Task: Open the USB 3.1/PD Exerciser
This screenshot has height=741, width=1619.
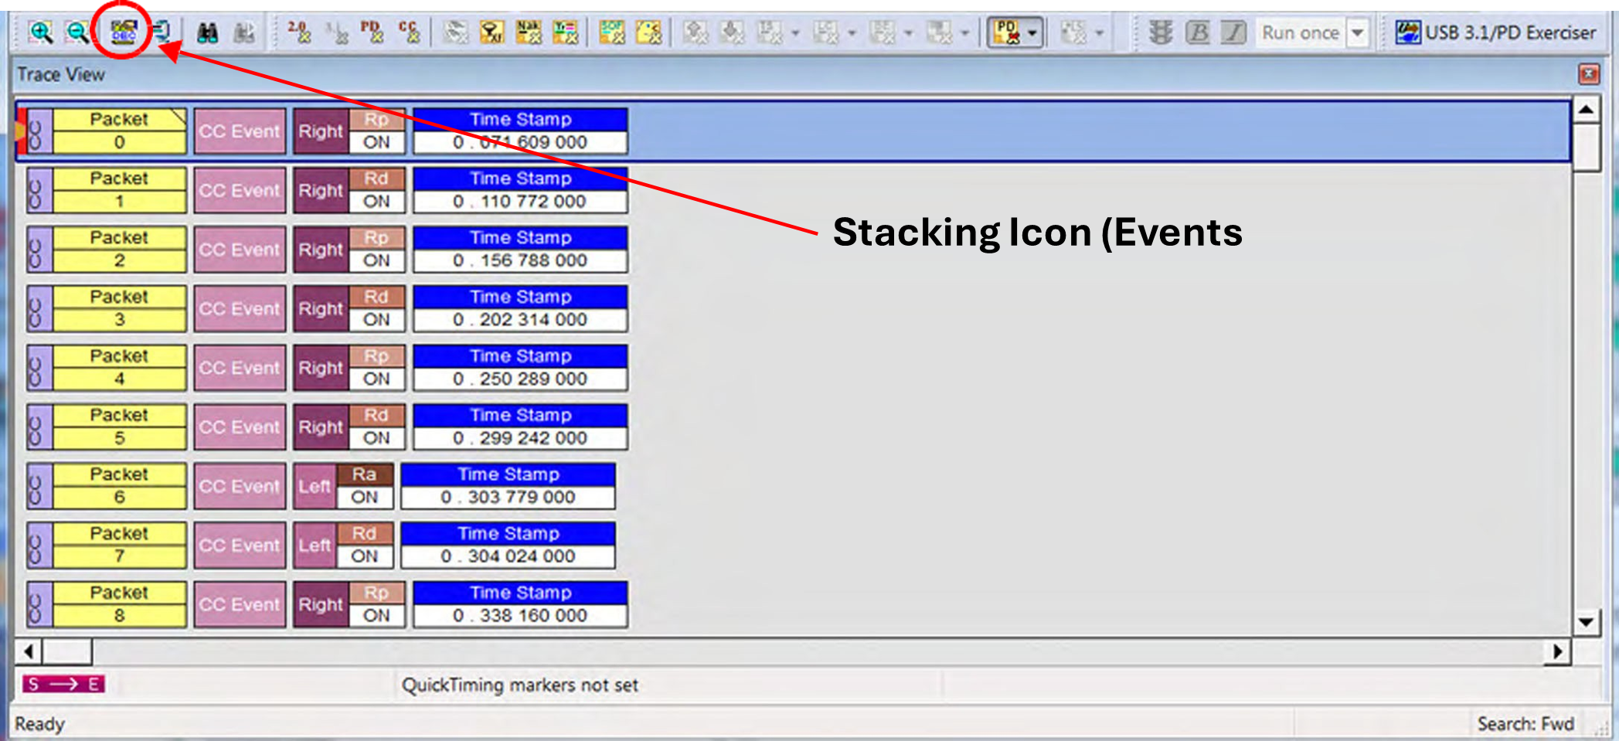Action: point(1495,32)
